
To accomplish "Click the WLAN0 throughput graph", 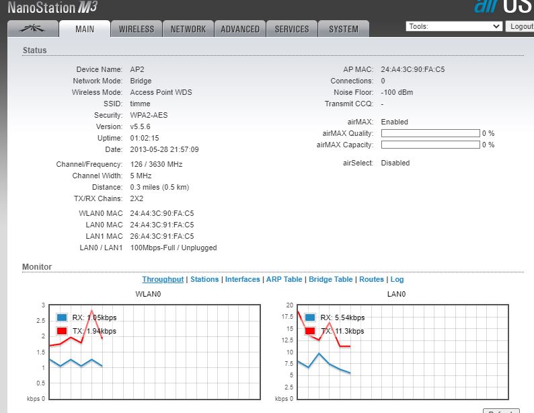I will pyautogui.click(x=155, y=352).
